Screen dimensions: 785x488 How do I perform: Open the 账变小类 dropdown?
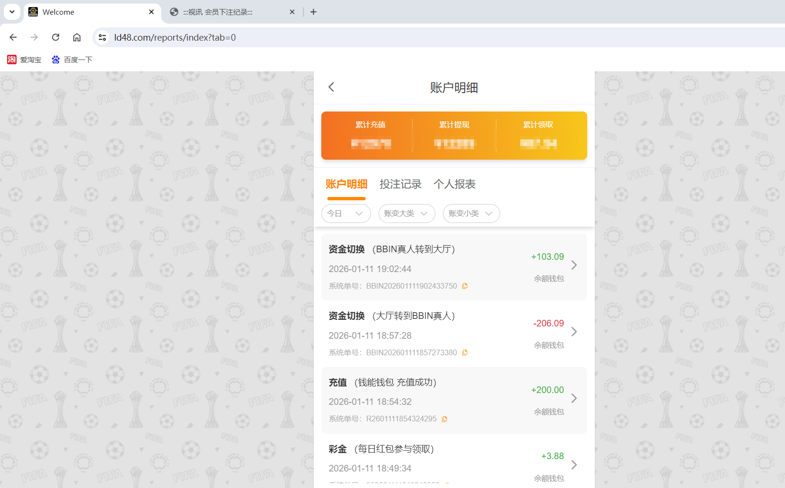click(x=471, y=214)
